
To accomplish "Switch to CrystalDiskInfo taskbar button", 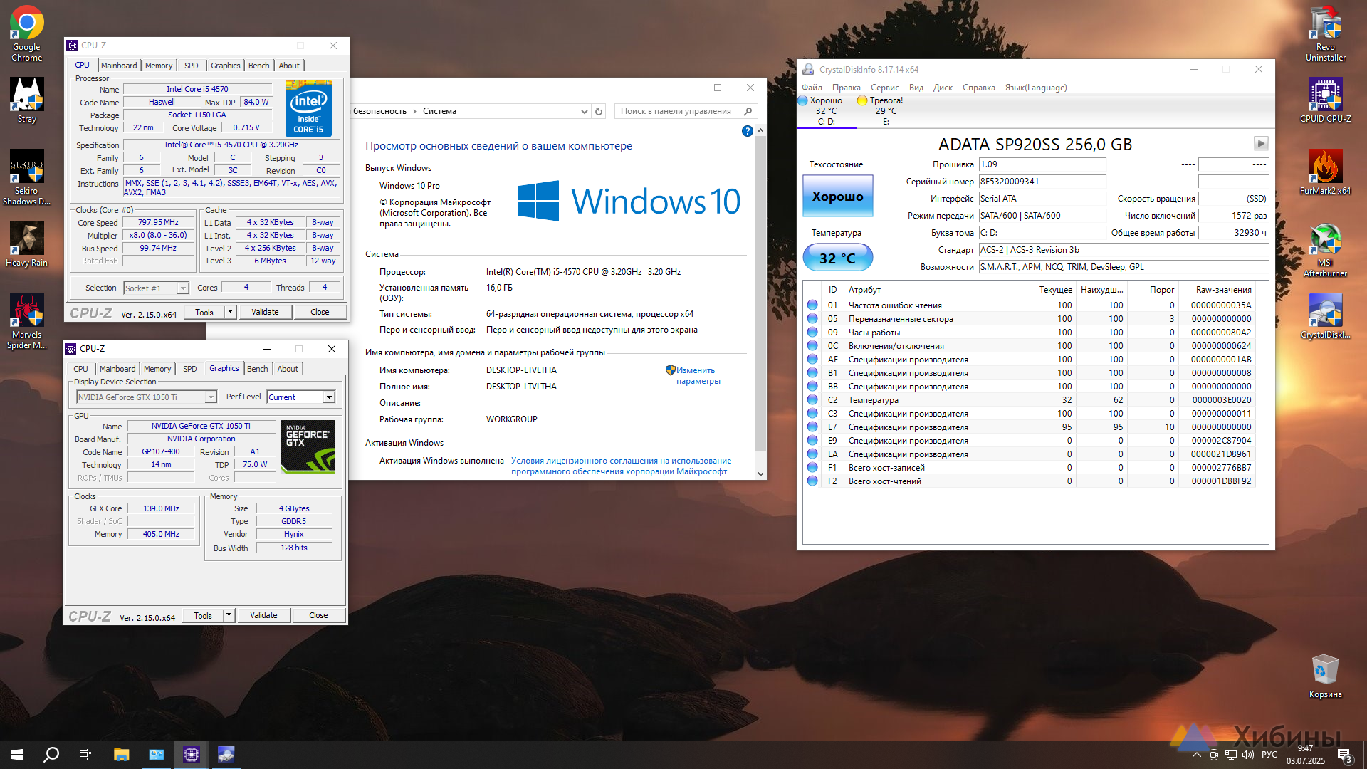I will (226, 755).
